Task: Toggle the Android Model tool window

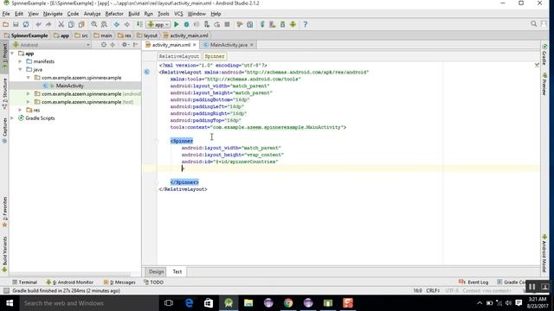Action: pos(544,253)
